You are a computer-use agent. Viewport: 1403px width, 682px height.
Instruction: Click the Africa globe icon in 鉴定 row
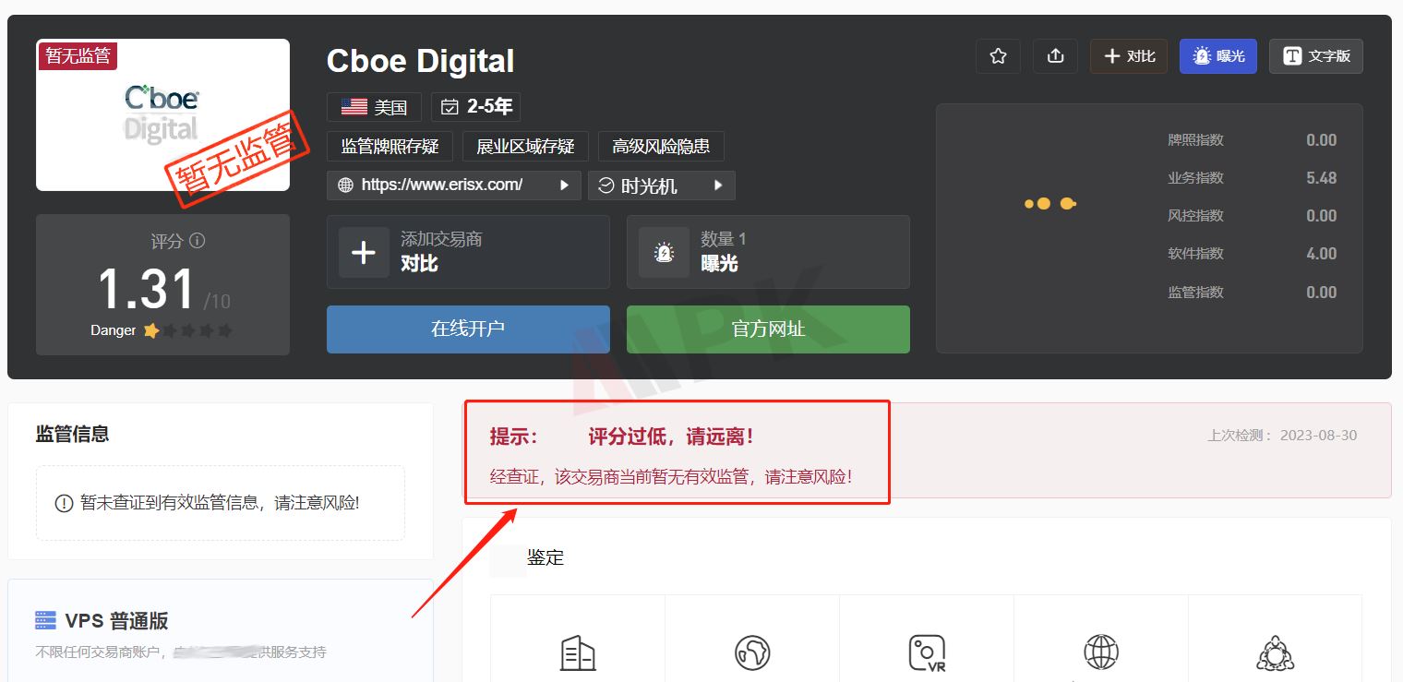752,652
